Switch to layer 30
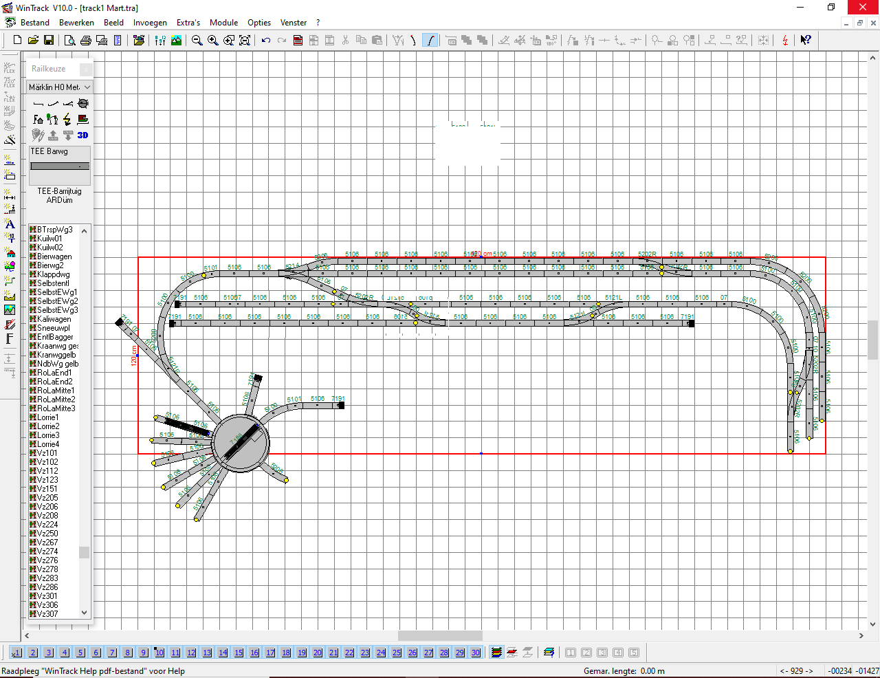 pyautogui.click(x=476, y=653)
